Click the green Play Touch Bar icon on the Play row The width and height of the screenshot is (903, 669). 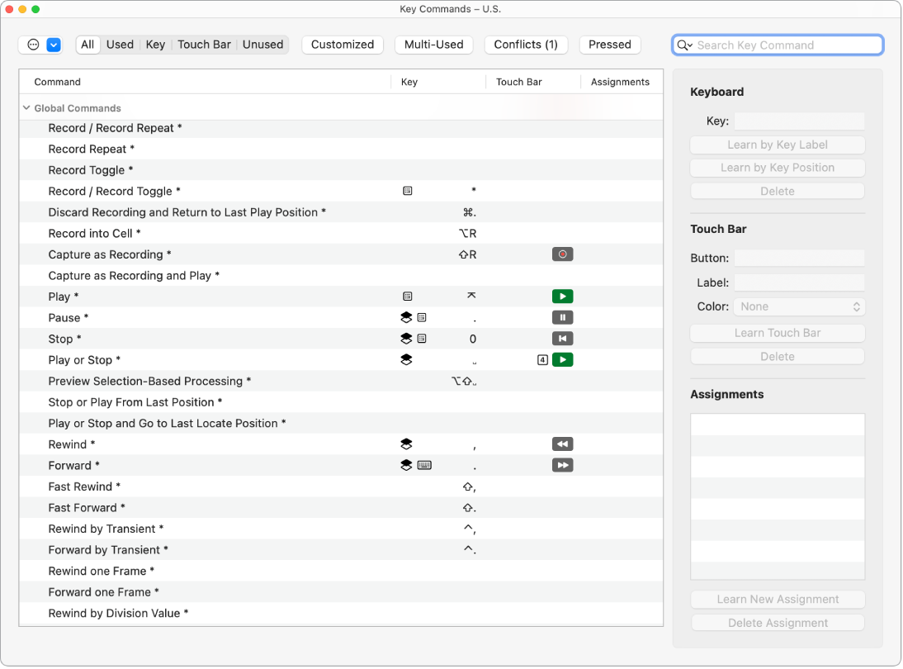coord(562,296)
